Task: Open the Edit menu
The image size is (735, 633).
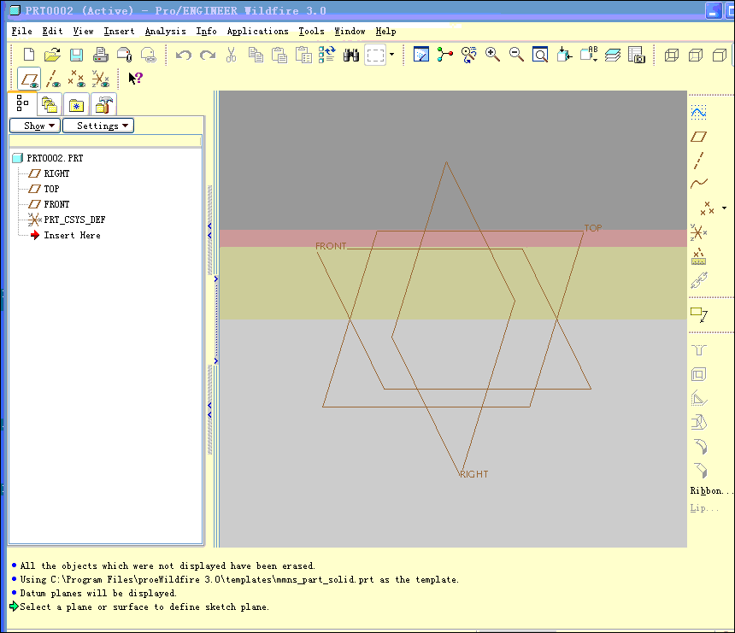Action: 52,31
